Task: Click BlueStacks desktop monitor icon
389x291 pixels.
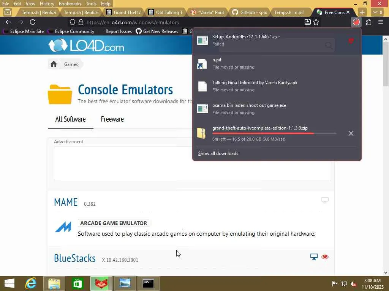Action: pos(314,257)
